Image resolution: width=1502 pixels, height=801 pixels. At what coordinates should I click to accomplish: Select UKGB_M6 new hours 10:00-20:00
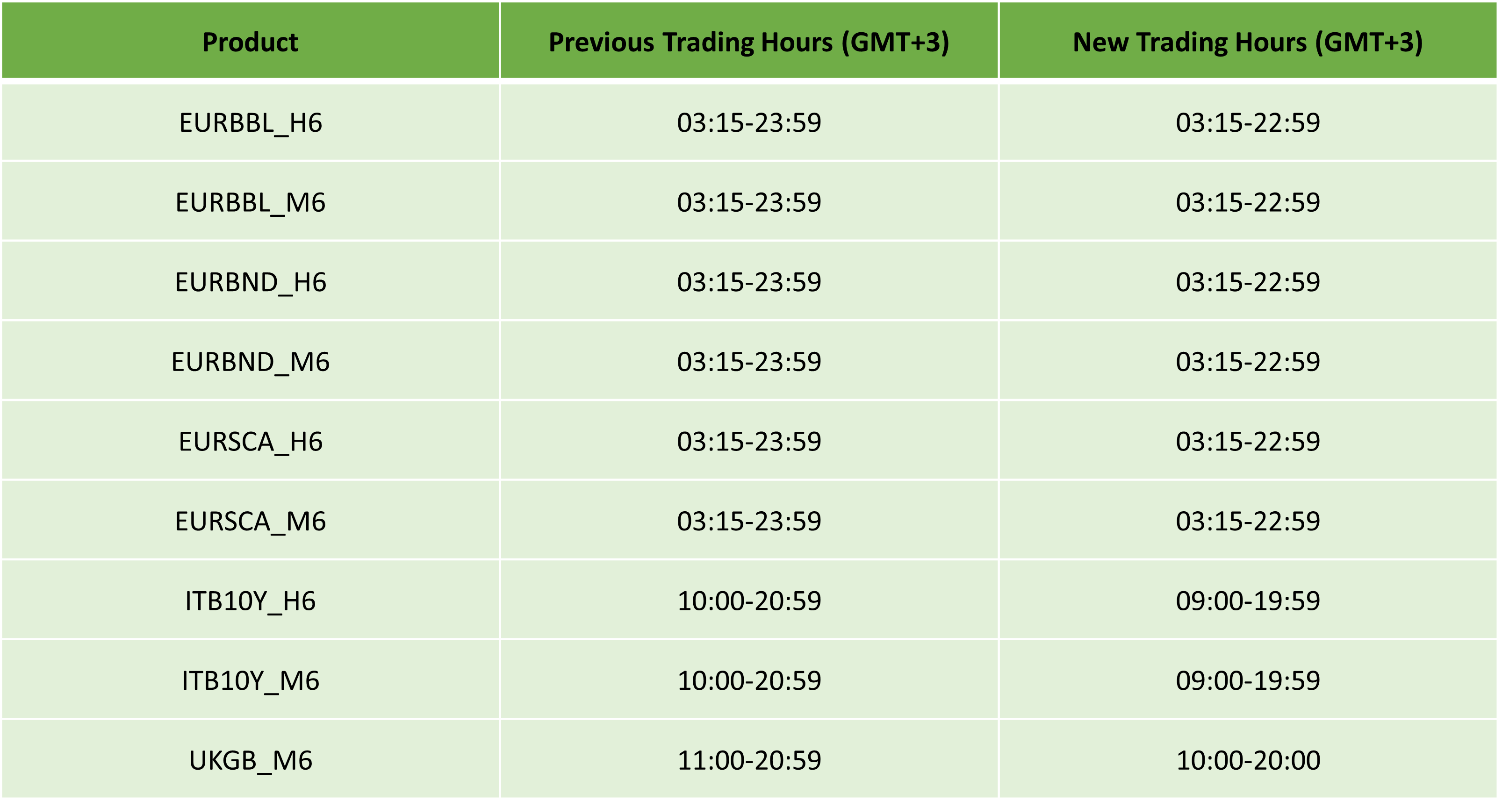(x=1248, y=761)
